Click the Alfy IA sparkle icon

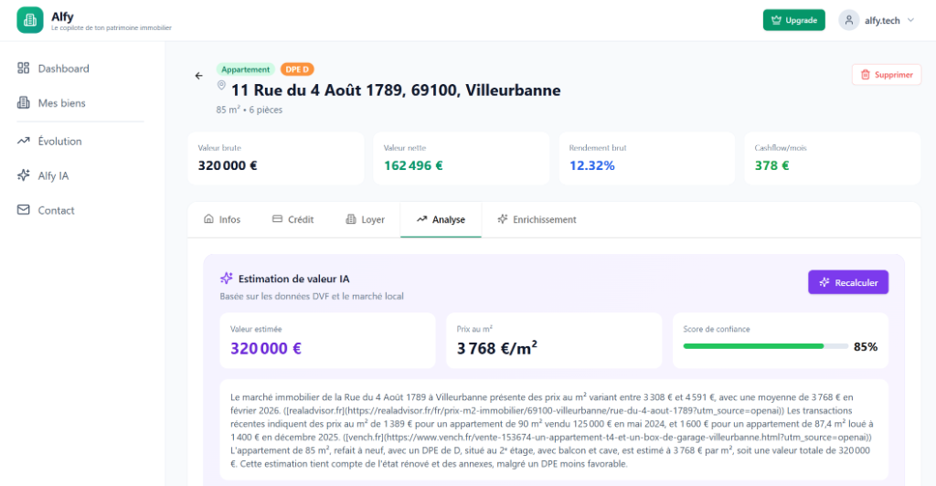point(23,175)
